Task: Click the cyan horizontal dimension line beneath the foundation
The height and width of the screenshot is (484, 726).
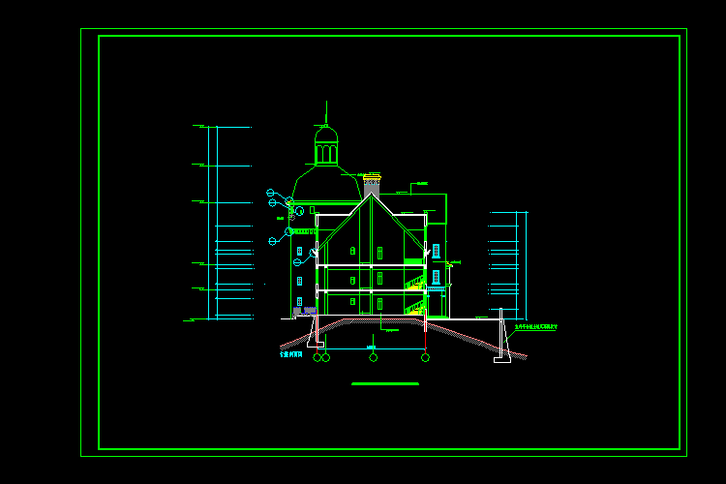Action: click(372, 348)
